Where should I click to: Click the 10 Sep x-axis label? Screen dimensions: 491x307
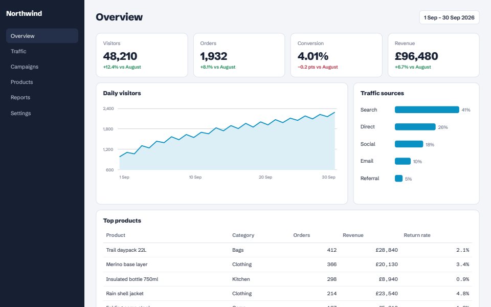(195, 178)
